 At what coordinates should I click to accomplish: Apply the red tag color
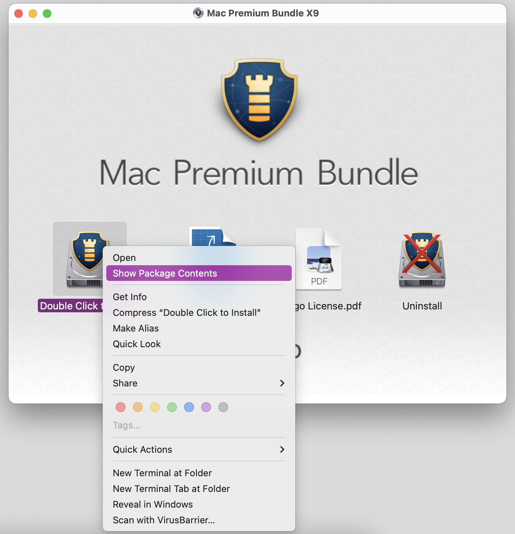[x=121, y=407]
